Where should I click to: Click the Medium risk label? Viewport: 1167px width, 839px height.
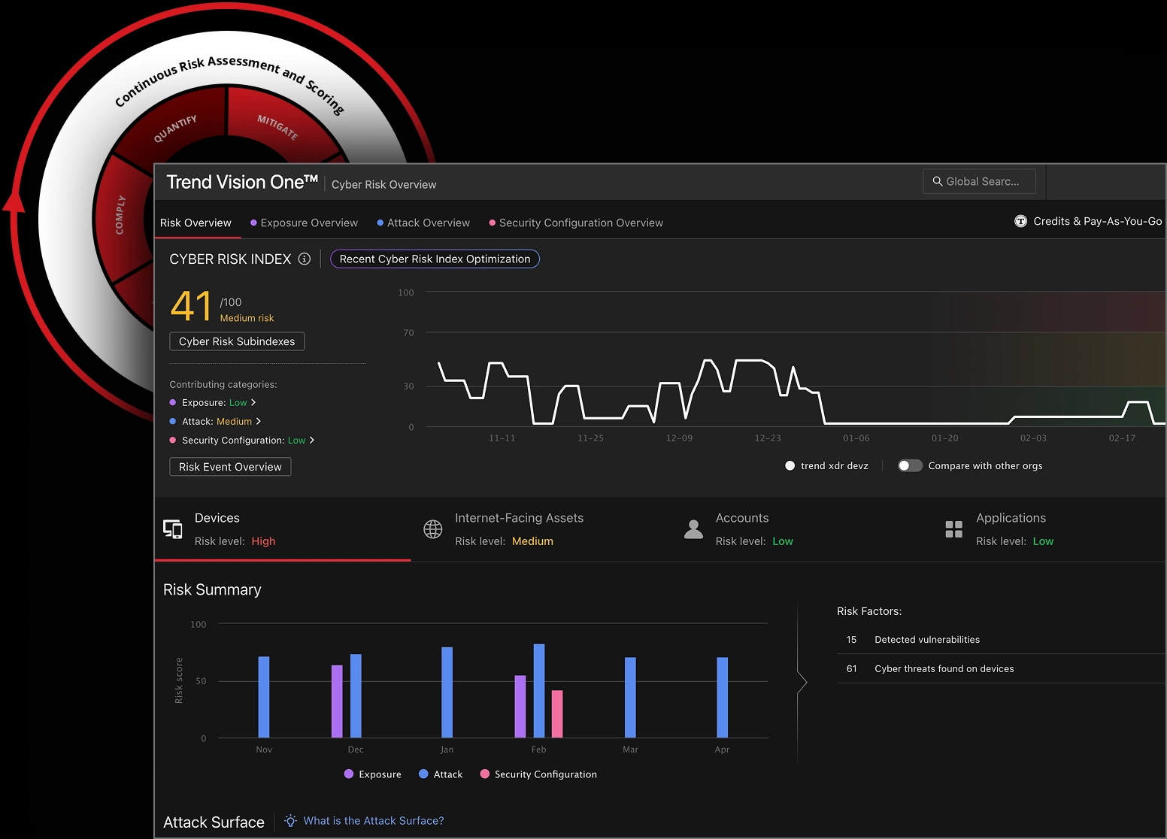pos(247,318)
